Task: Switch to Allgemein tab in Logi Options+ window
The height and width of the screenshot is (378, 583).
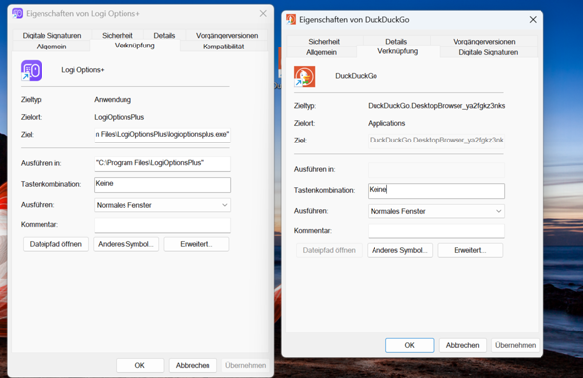Action: tap(51, 47)
